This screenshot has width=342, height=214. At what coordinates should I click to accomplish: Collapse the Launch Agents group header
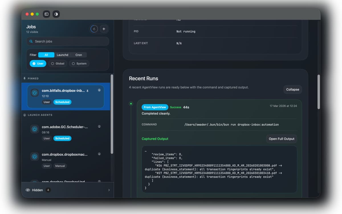tap(40, 115)
